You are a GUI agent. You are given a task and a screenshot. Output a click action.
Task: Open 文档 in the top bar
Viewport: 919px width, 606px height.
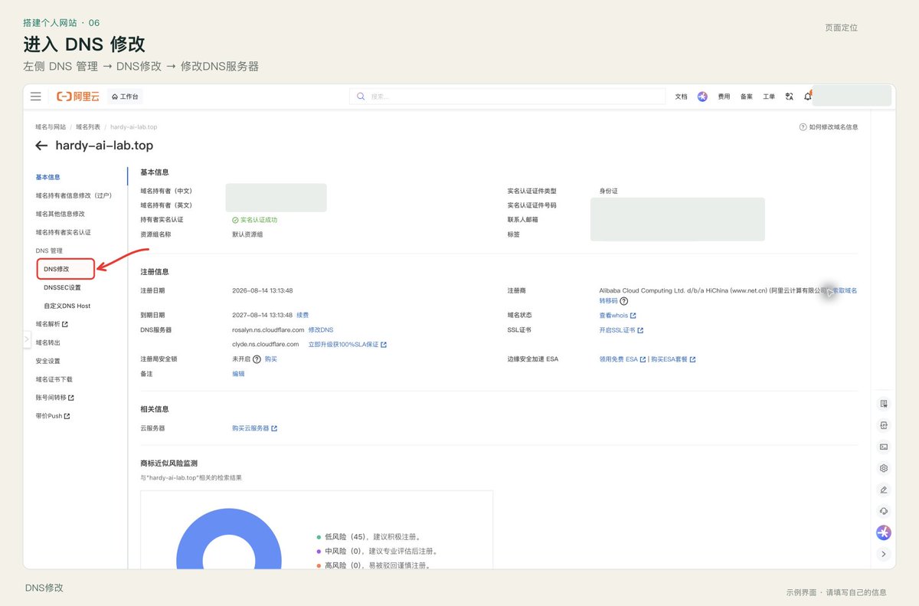click(x=681, y=97)
